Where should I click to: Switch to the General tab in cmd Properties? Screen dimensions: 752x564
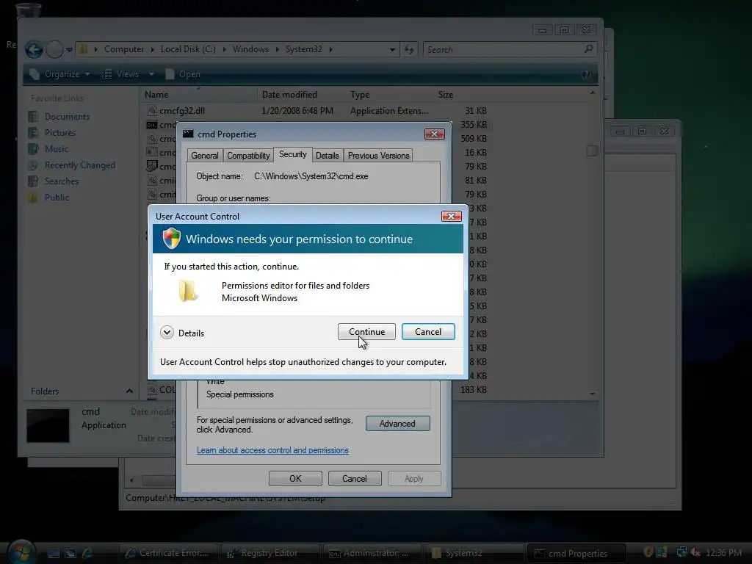pos(205,156)
